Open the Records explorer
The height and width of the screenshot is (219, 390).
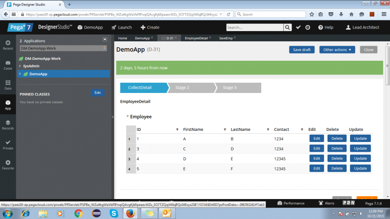click(x=8, y=125)
